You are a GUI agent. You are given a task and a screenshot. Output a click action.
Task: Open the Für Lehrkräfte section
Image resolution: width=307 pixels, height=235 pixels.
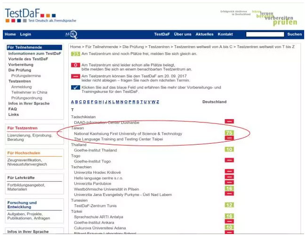[21, 178]
